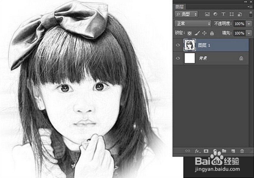Click the 背景 layer name
254x178 pixels.
203,58
